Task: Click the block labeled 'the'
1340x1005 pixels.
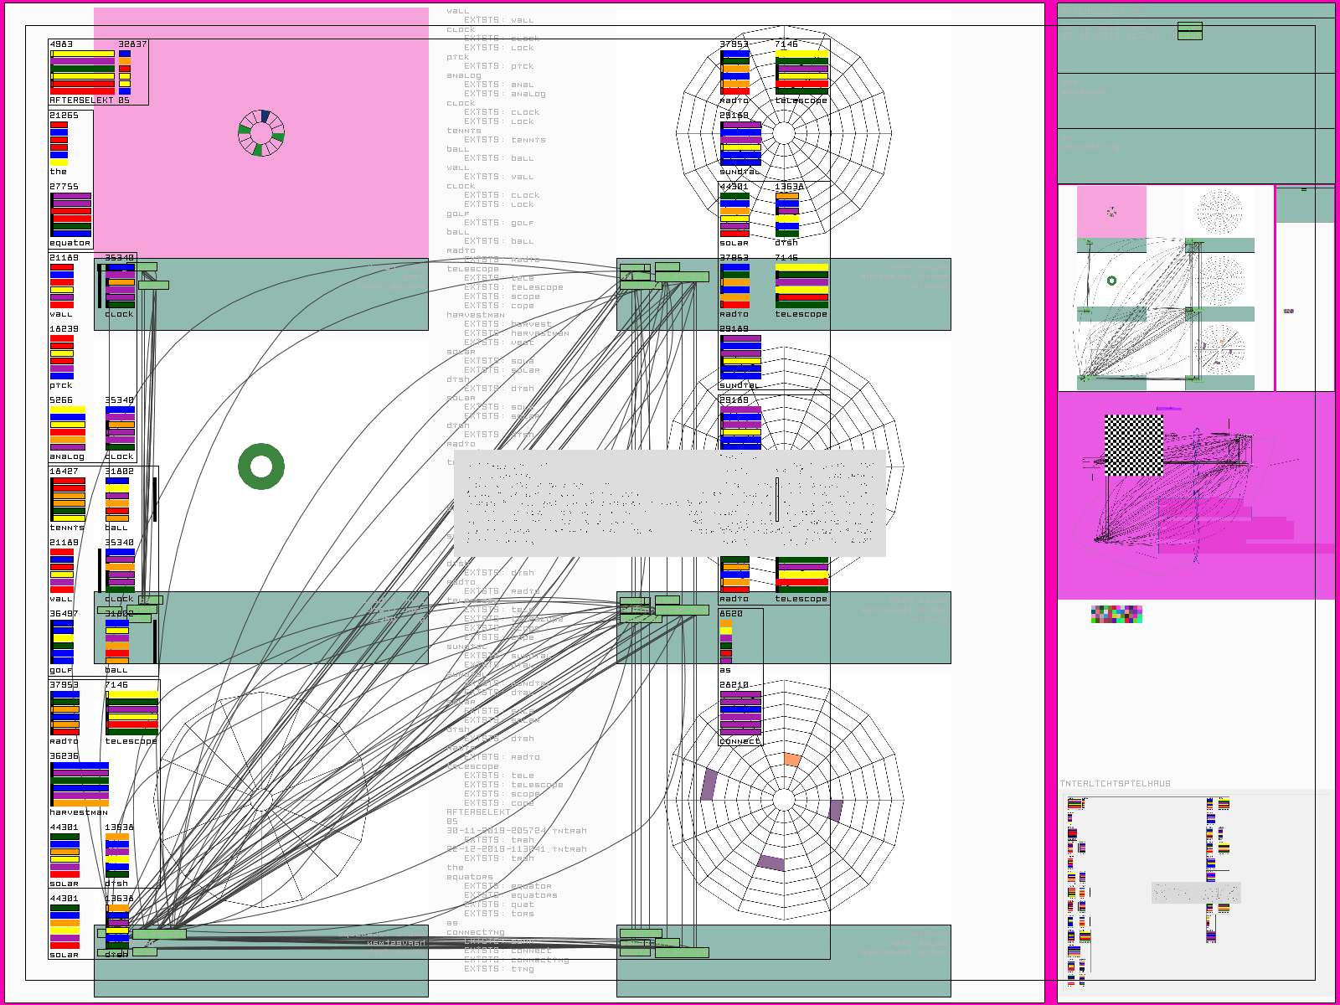Action: tap(59, 143)
